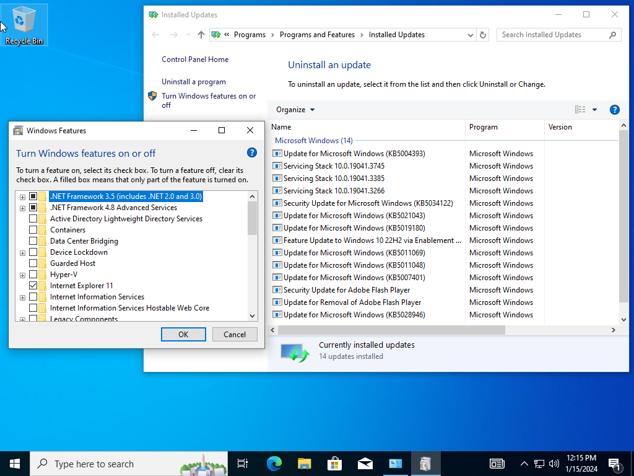The image size is (634, 476).
Task: Click the Windows Features list scrollbar thumb
Action: click(x=253, y=218)
